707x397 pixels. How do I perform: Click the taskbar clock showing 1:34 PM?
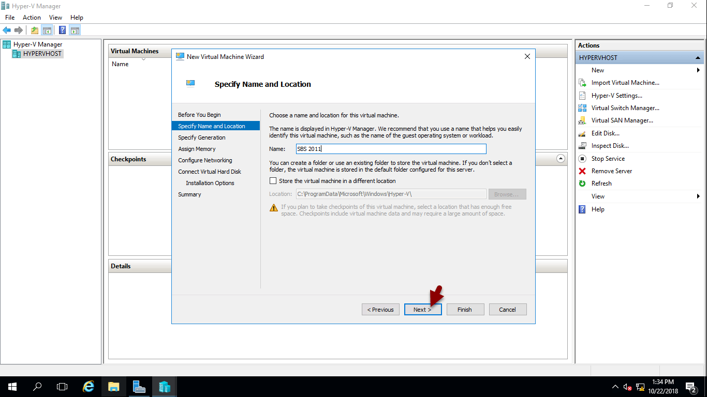coord(662,387)
